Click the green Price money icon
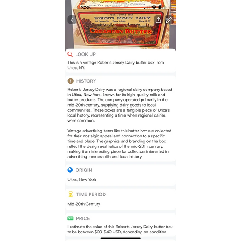Viewport: 241px width, 241px height. [x=71, y=218]
